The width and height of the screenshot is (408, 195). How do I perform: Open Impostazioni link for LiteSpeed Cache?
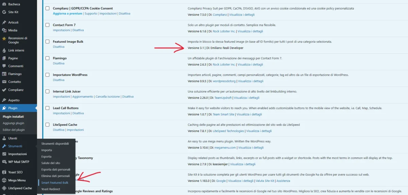75,130
